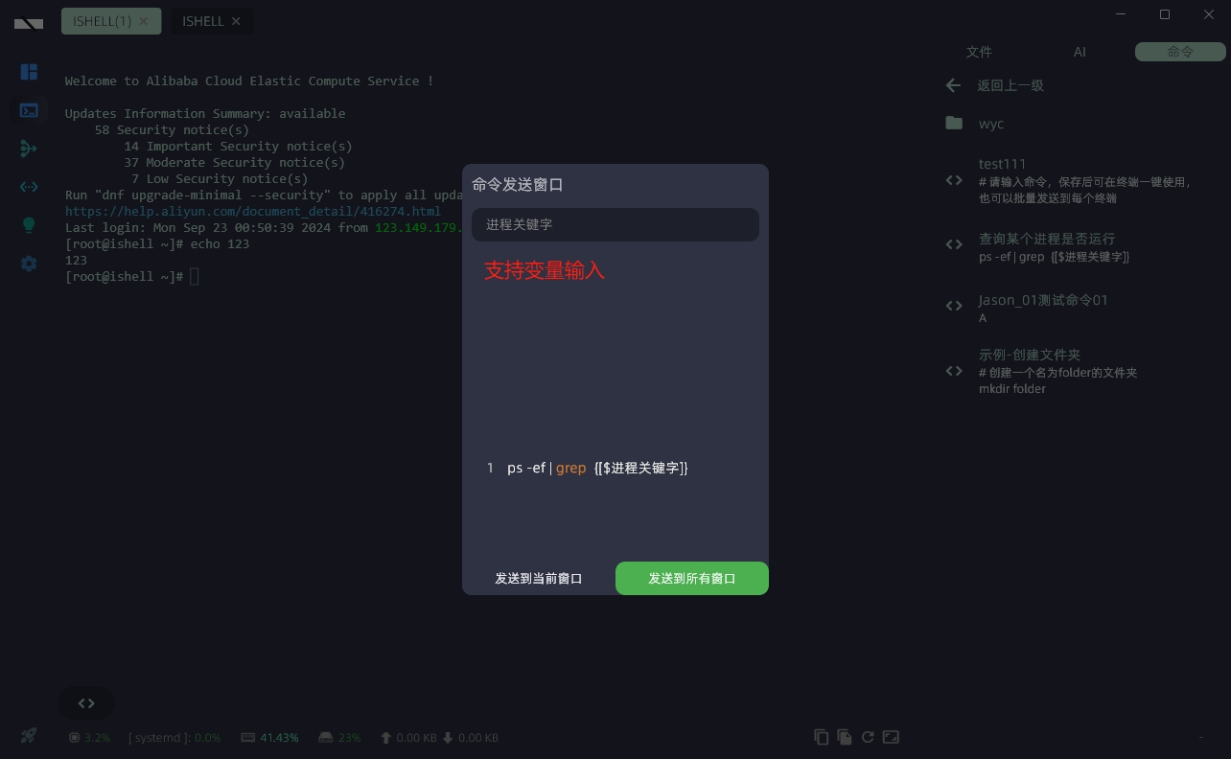
Task: Select the terminal icon in the left sidebar
Action: pos(29,110)
